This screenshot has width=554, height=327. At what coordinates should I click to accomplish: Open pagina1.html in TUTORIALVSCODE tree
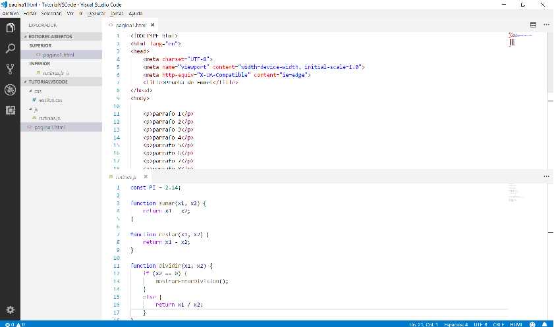pos(61,127)
